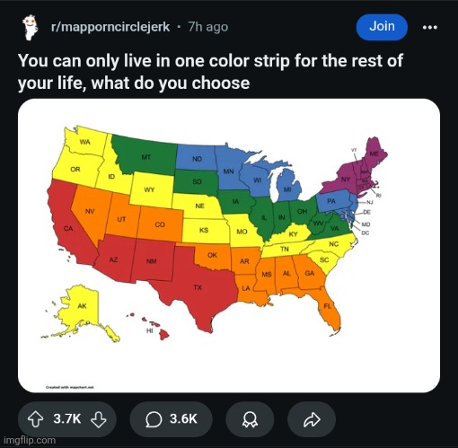Select the orange Florida region

click(x=330, y=310)
